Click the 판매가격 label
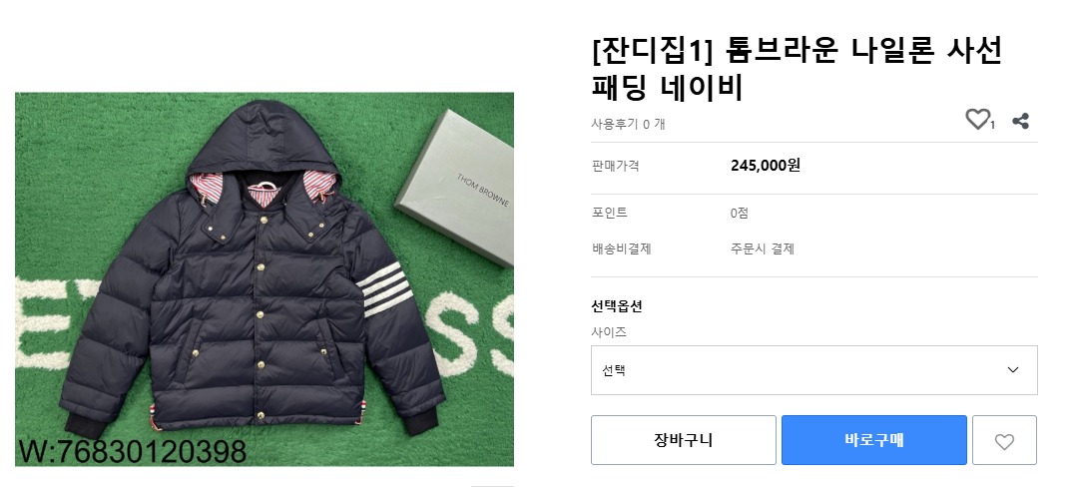The height and width of the screenshot is (487, 1067). coord(616,166)
